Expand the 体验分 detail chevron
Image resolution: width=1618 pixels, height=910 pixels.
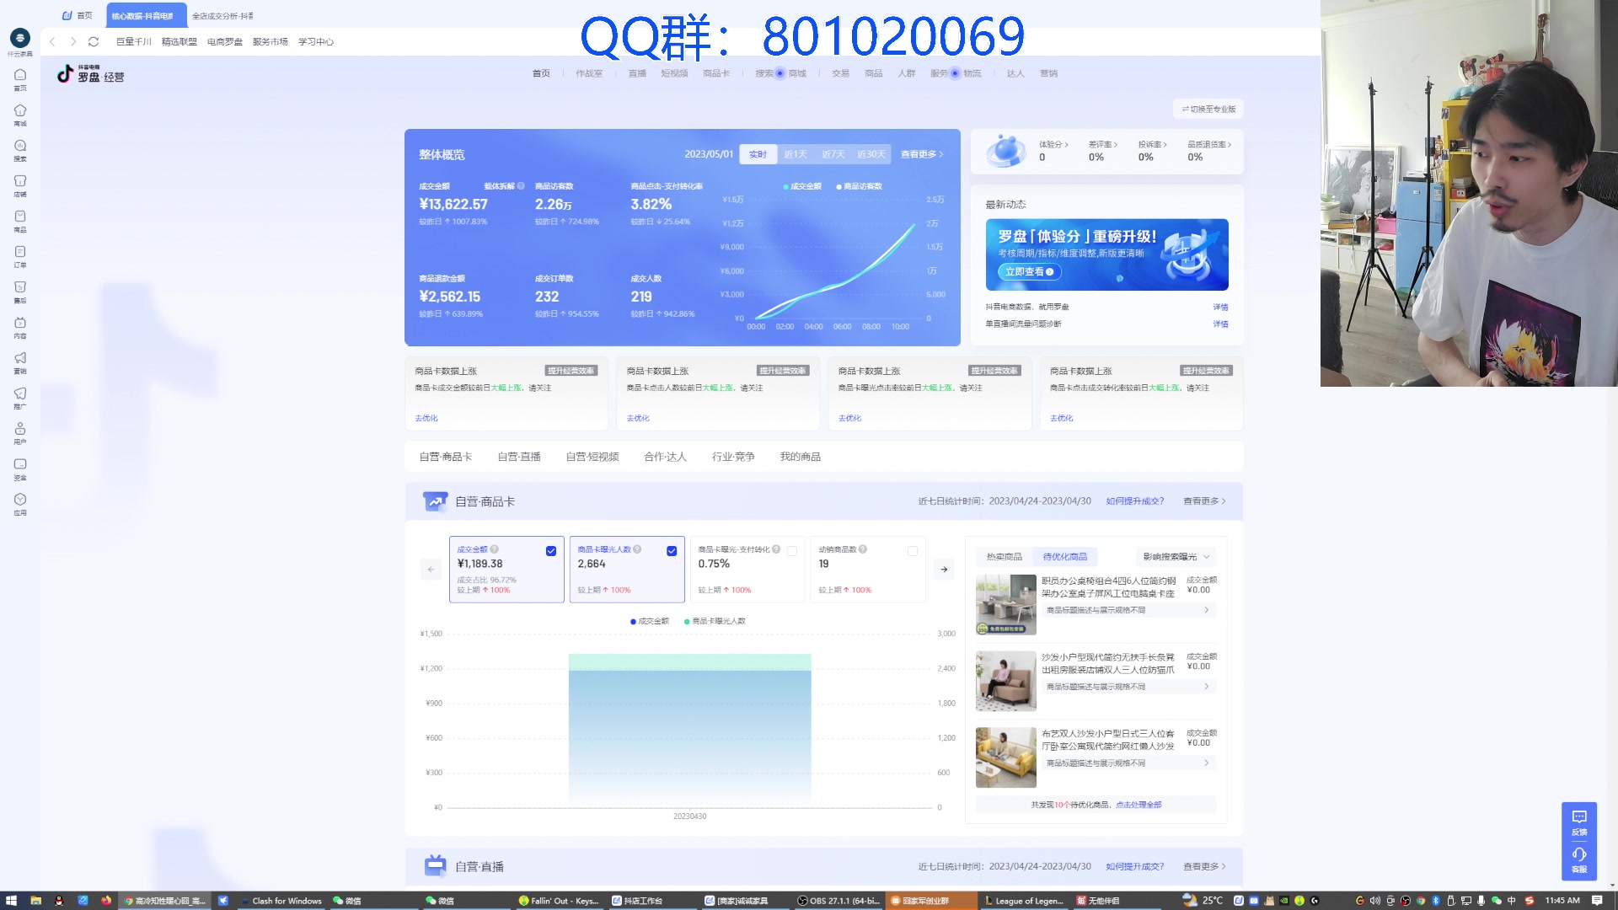pyautogui.click(x=1067, y=145)
